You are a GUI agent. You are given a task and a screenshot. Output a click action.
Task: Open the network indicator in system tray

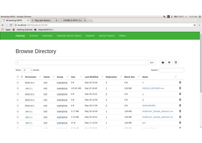164,16
